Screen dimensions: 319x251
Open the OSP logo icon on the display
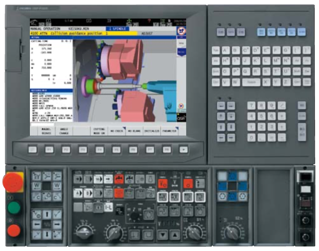pyautogui.click(x=181, y=117)
